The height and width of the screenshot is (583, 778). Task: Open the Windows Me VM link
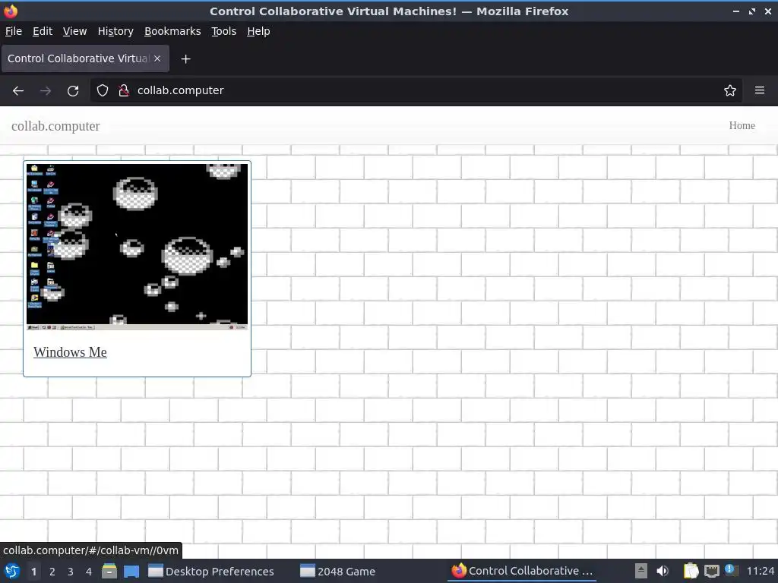(x=70, y=352)
